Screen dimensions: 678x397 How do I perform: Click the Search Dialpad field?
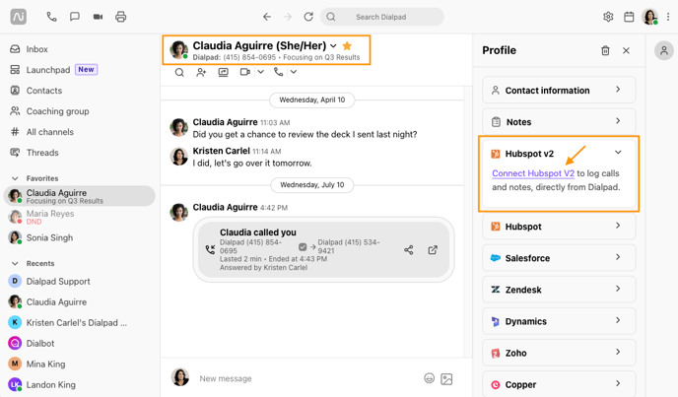[x=381, y=17]
